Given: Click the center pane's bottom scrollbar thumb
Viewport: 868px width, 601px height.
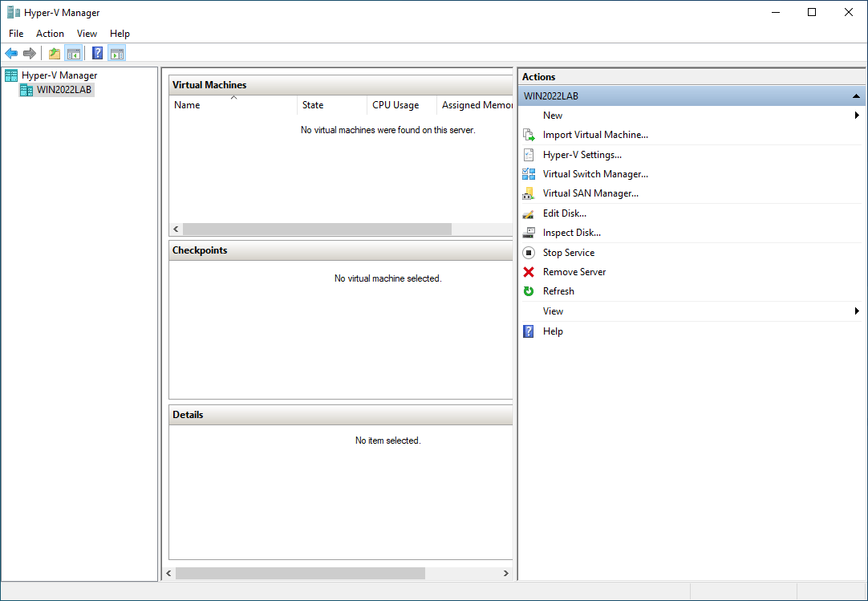Looking at the screenshot, I should pyautogui.click(x=301, y=573).
